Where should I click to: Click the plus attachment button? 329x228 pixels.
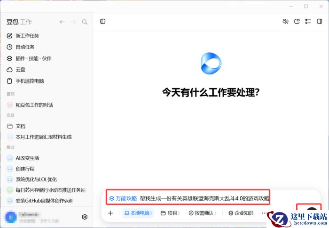pyautogui.click(x=110, y=213)
